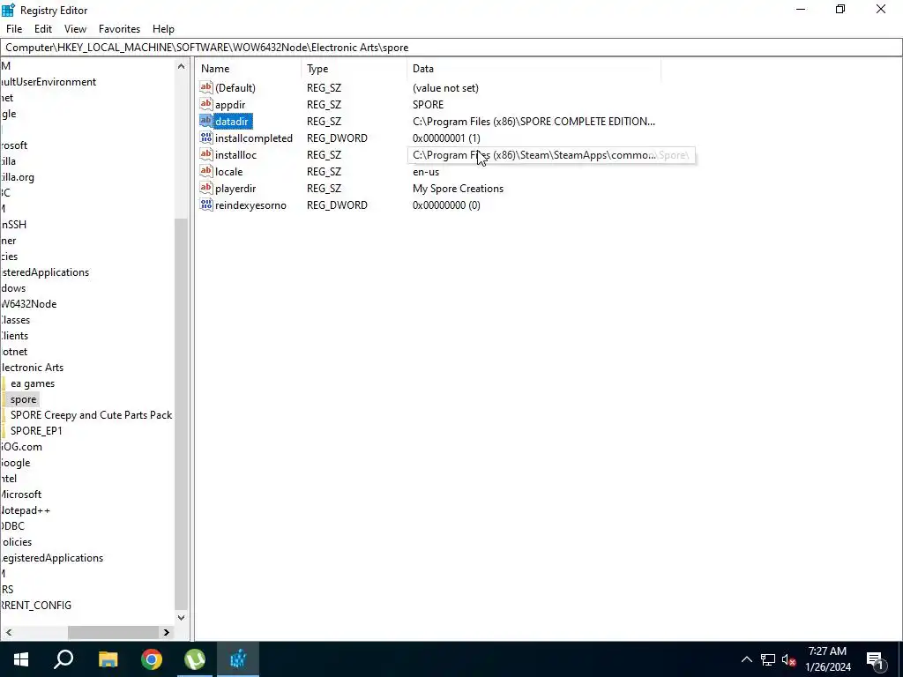903x677 pixels.
Task: Click tree horizontal scrollbar left arrow
Action: [8, 632]
